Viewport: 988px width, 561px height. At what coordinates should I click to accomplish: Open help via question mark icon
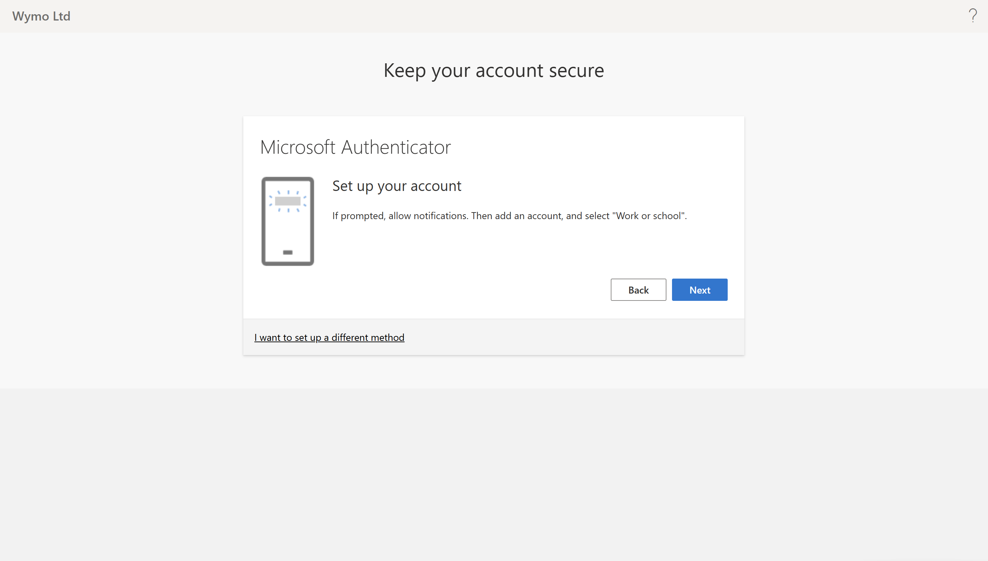click(973, 16)
